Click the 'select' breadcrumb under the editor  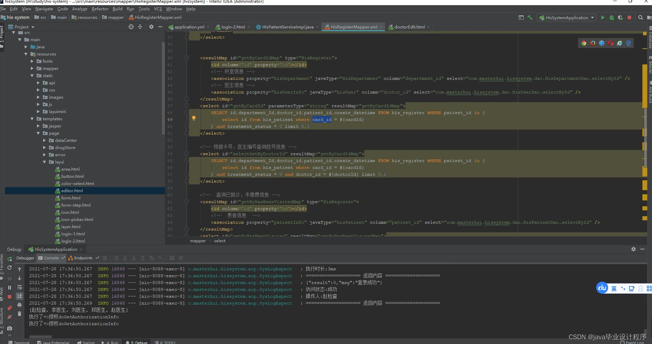pos(220,241)
